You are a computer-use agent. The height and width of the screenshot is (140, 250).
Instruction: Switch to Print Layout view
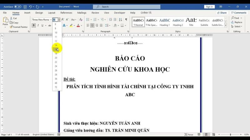(x=206, y=134)
